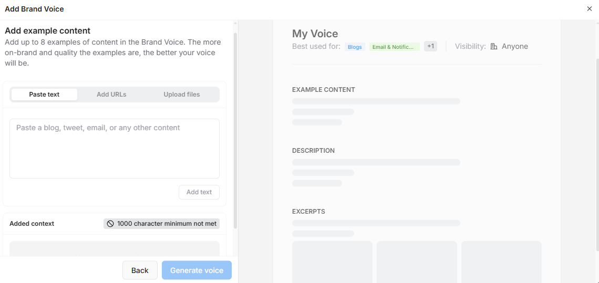The height and width of the screenshot is (283, 599).
Task: Close the Add Brand Voice dialog
Action: [589, 9]
